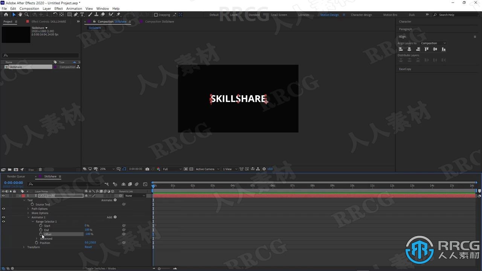Click Toggle Switches / Modes button
This screenshot has width=482, height=271.
(101, 268)
